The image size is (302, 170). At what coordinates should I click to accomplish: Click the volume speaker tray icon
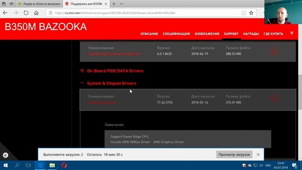(261, 165)
